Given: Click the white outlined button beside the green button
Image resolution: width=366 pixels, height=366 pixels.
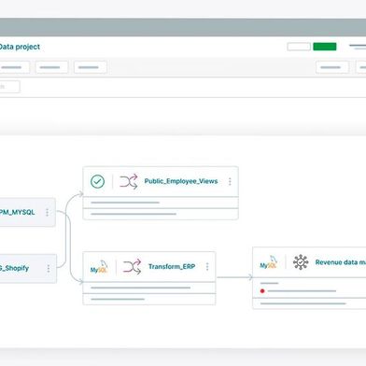Looking at the screenshot, I should (x=299, y=47).
